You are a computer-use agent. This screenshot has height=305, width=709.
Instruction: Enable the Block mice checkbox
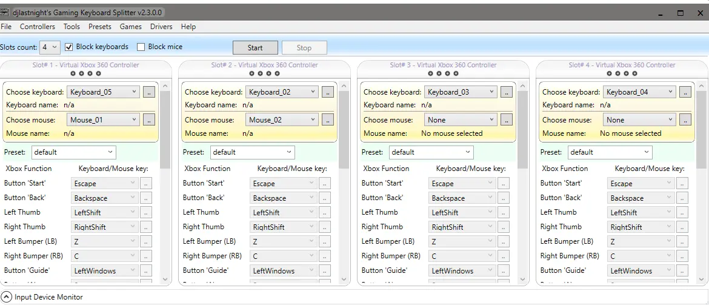pyautogui.click(x=141, y=47)
